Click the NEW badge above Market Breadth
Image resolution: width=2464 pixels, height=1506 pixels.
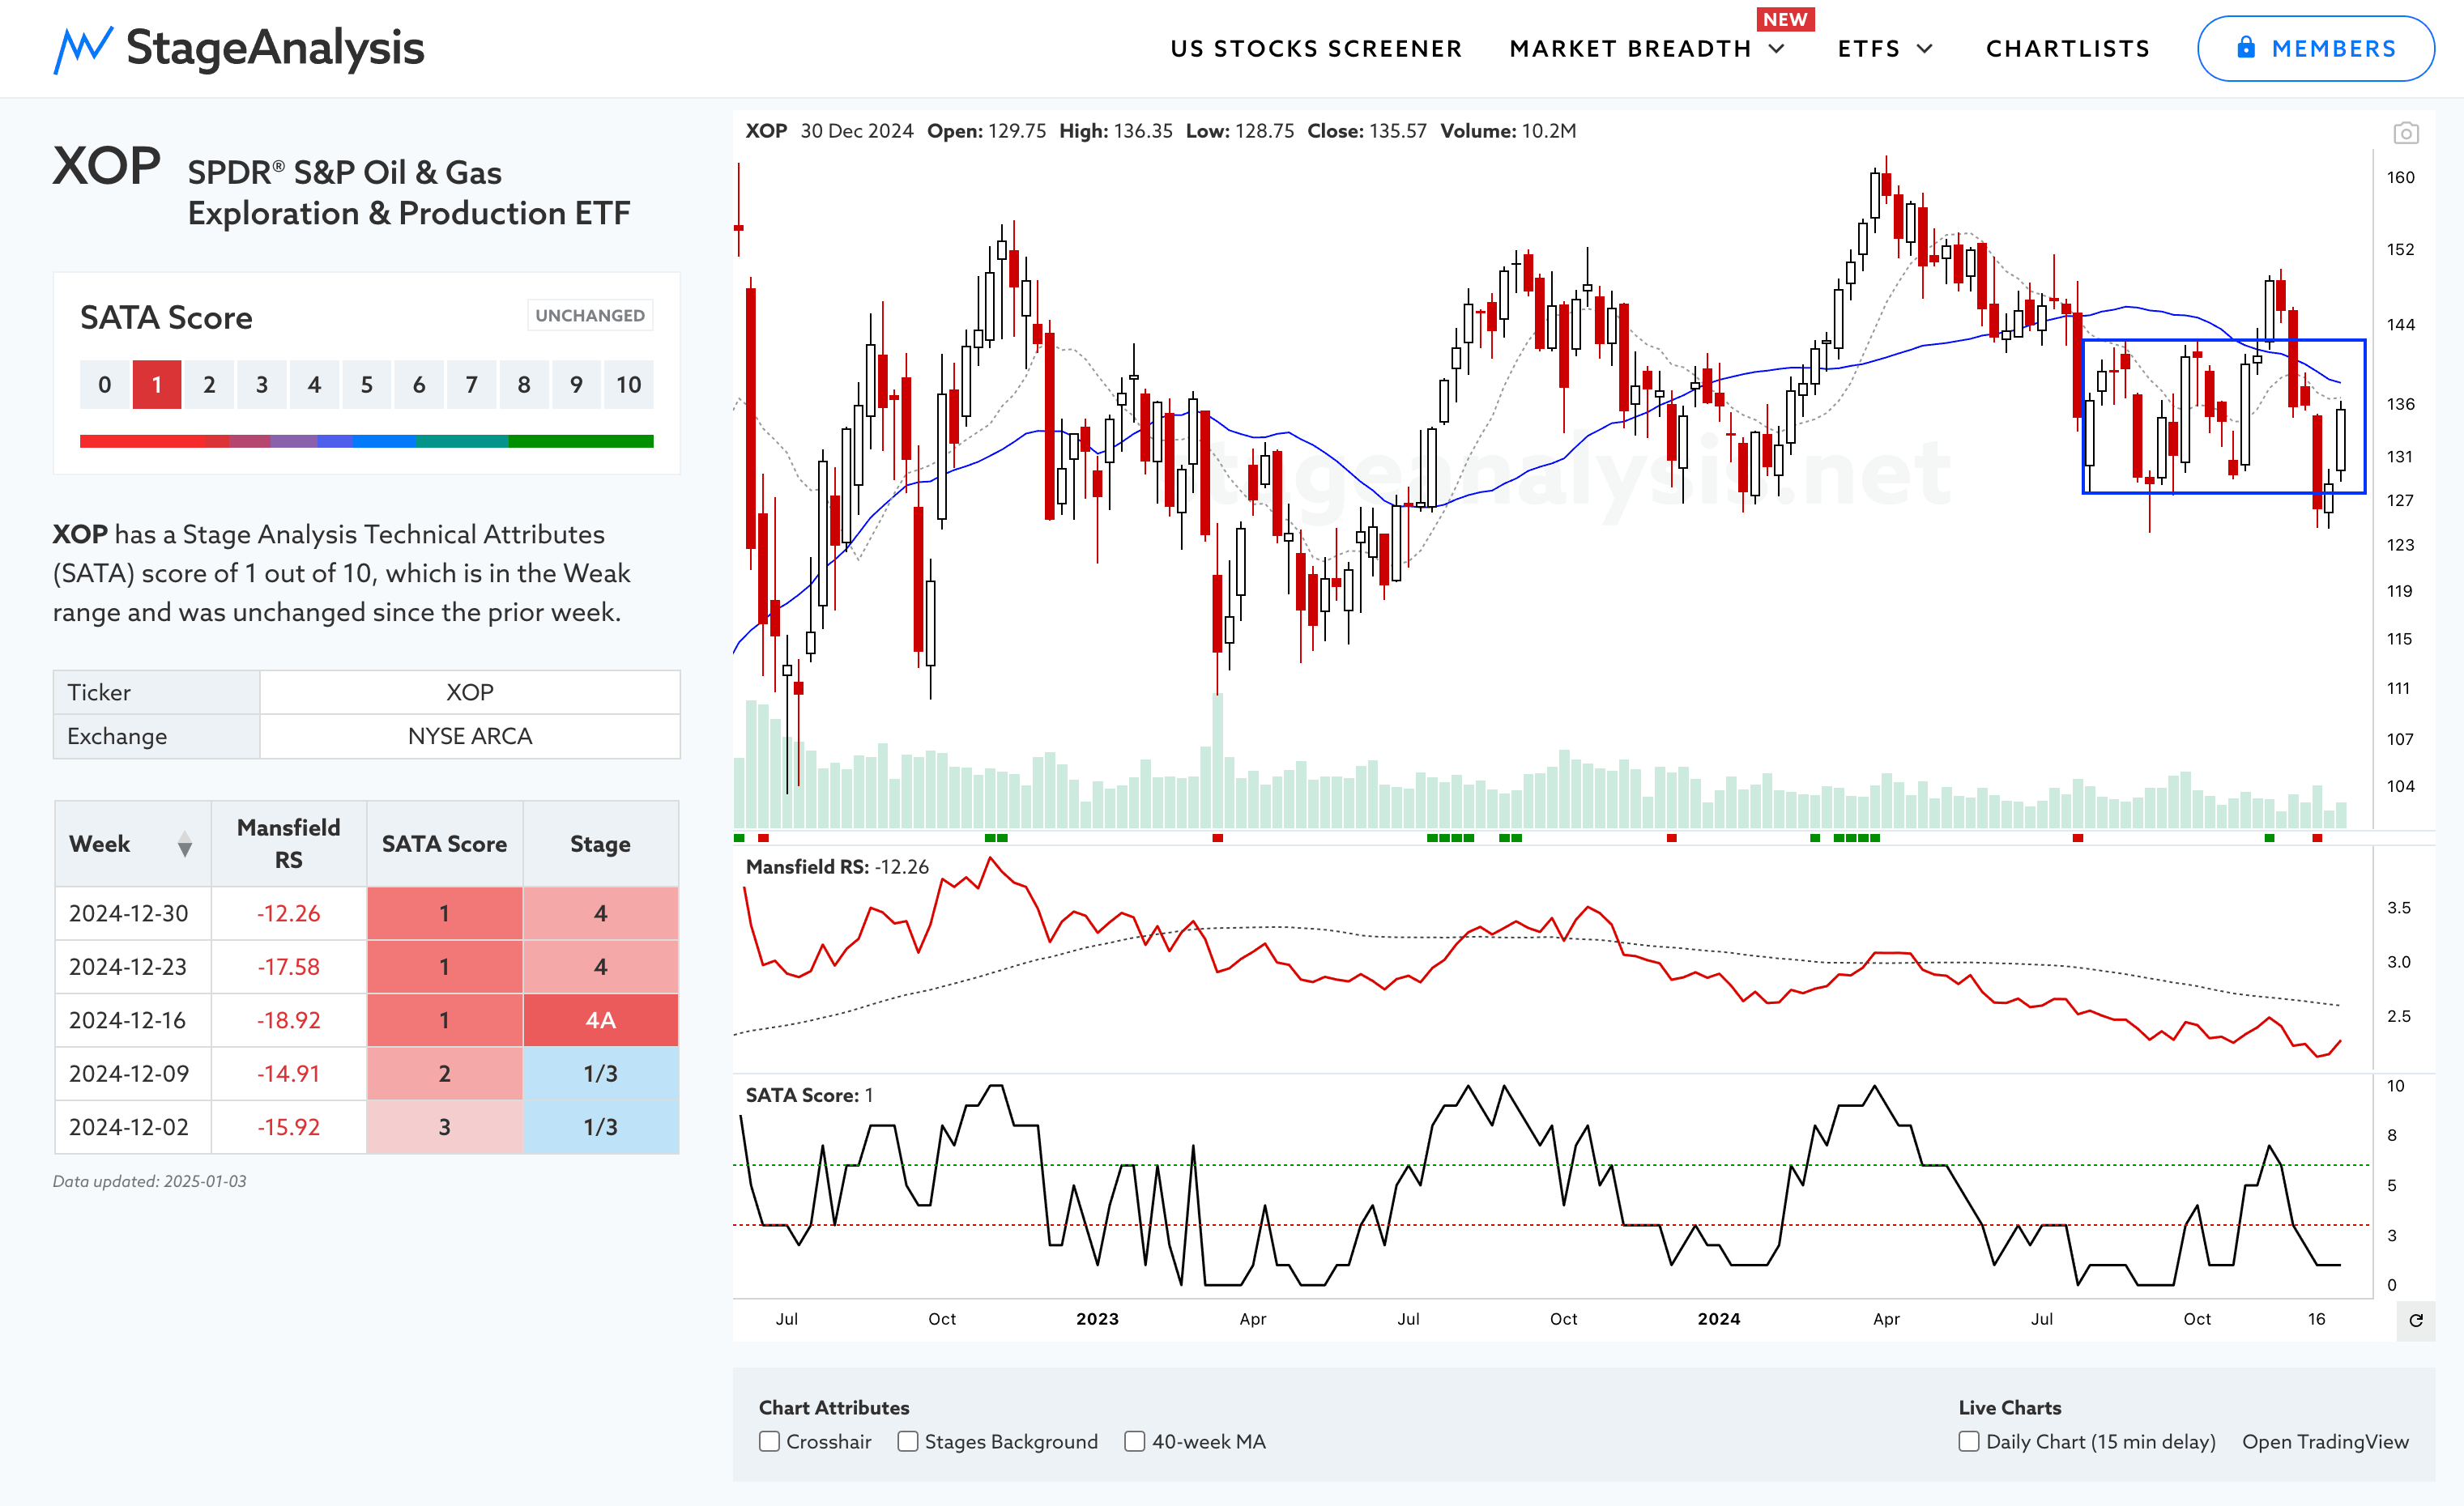1785,19
